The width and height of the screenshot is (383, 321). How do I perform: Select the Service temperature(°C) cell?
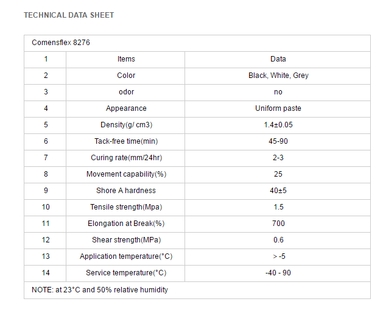[126, 273]
